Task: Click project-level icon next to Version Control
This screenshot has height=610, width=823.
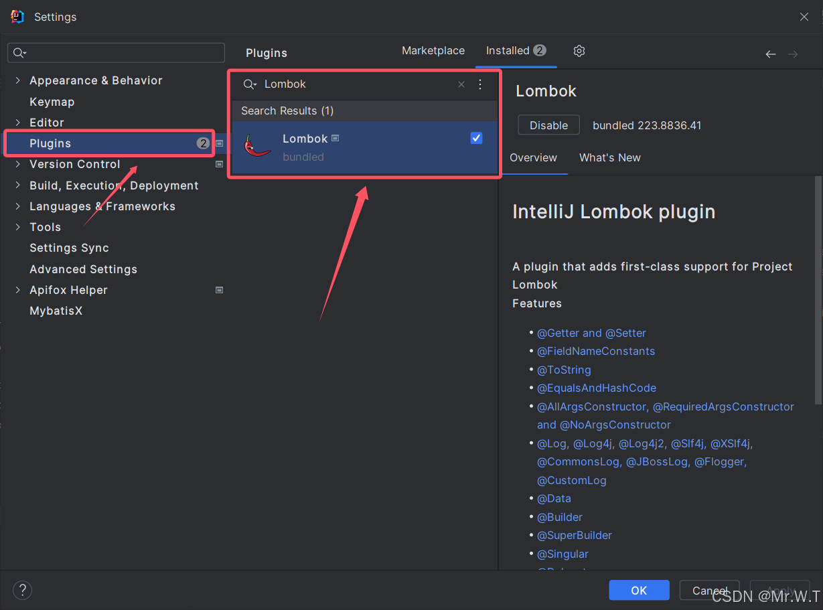Action: (219, 164)
